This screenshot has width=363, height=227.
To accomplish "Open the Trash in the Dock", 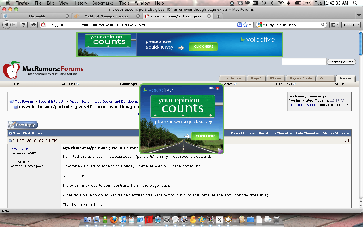I will tap(277, 219).
